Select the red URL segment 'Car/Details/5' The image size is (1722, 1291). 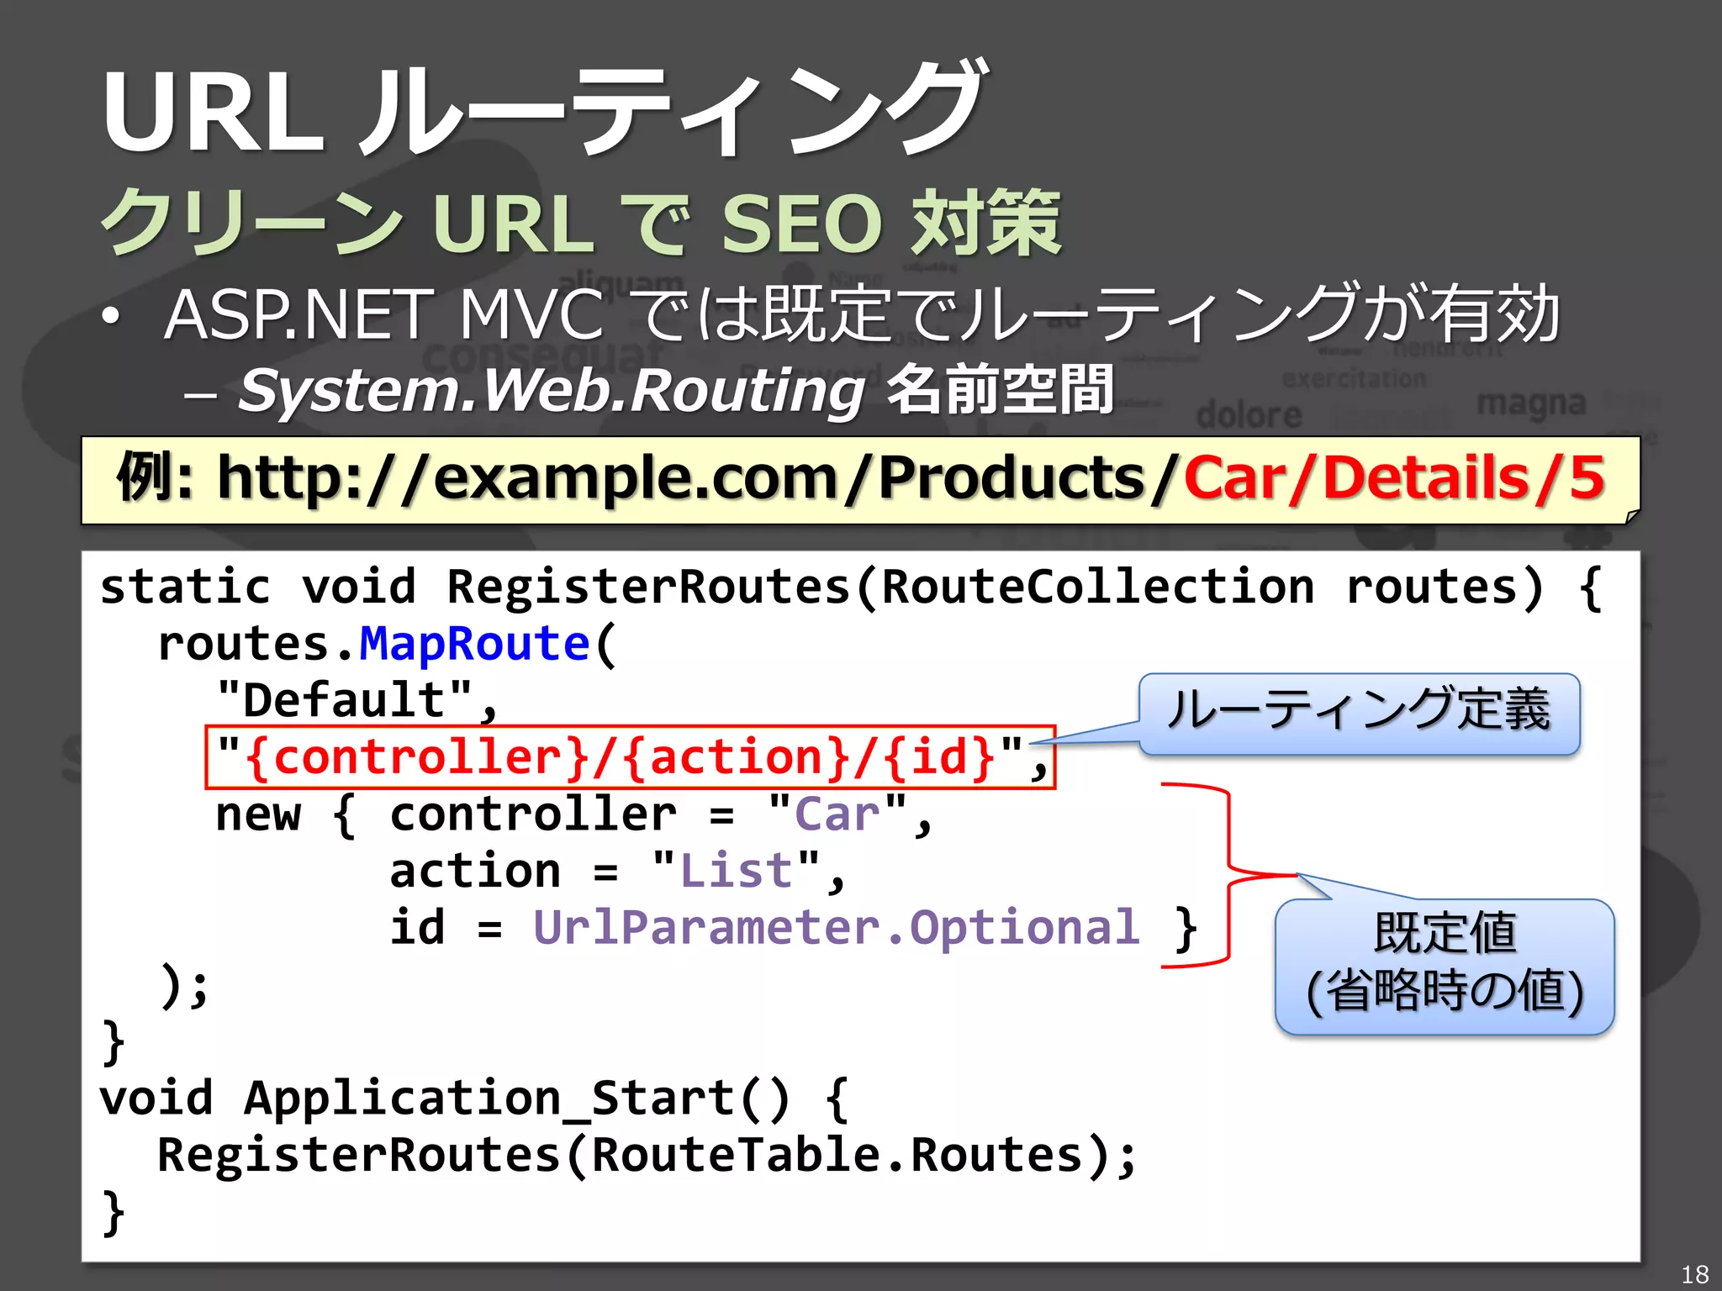pyautogui.click(x=1394, y=478)
